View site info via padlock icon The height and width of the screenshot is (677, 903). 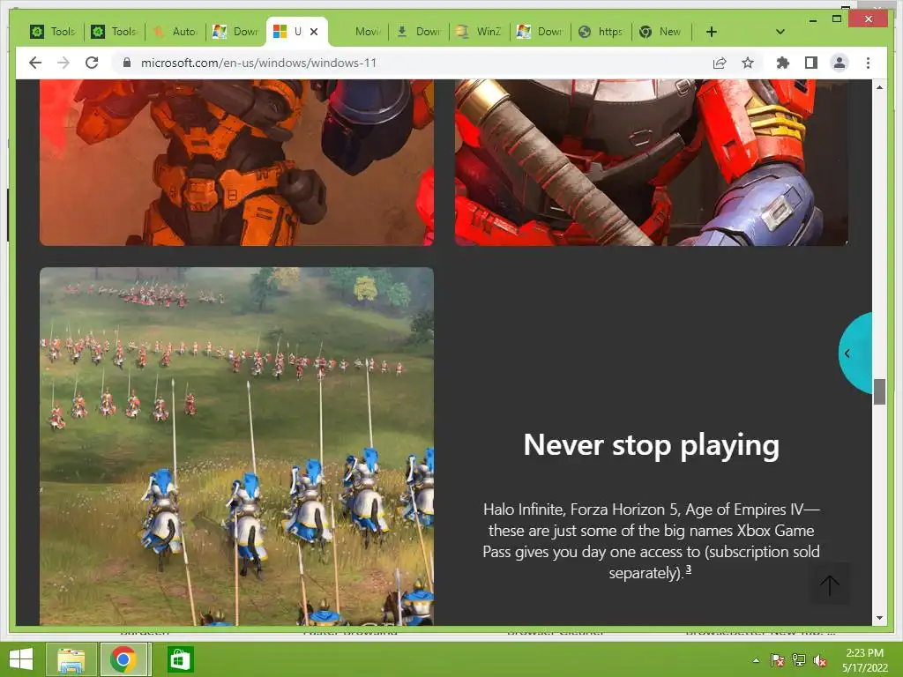tap(127, 63)
